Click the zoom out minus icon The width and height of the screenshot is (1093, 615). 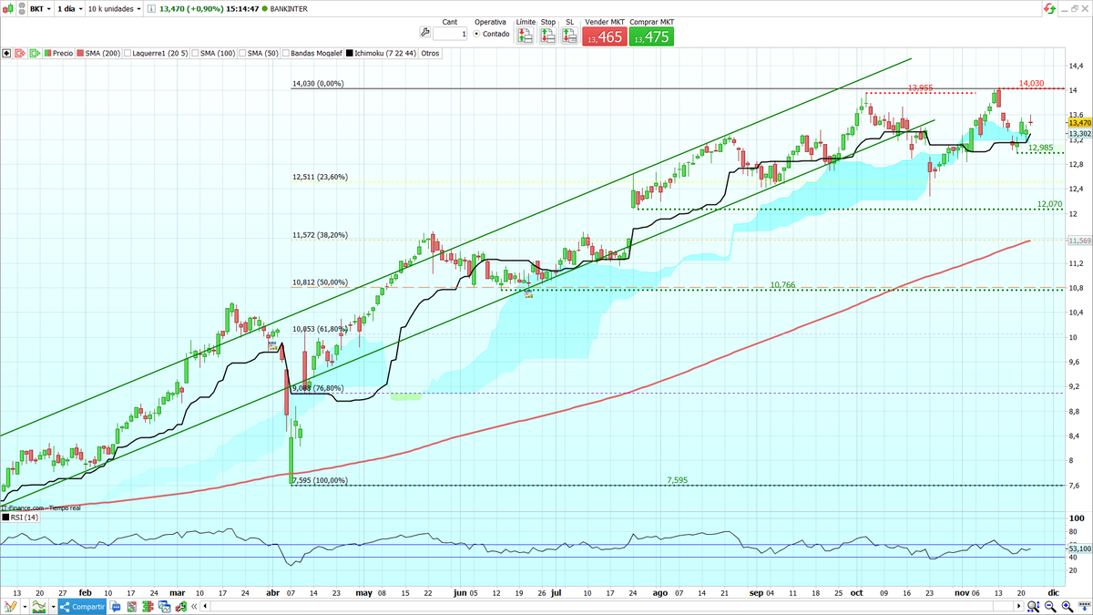pyautogui.click(x=1050, y=607)
